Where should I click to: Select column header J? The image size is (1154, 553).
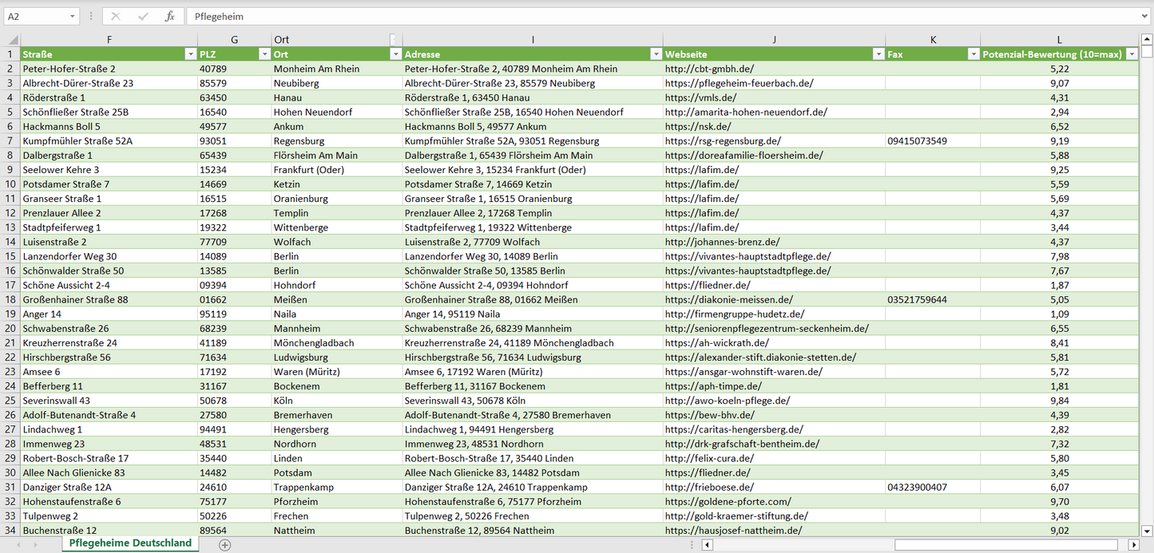773,39
